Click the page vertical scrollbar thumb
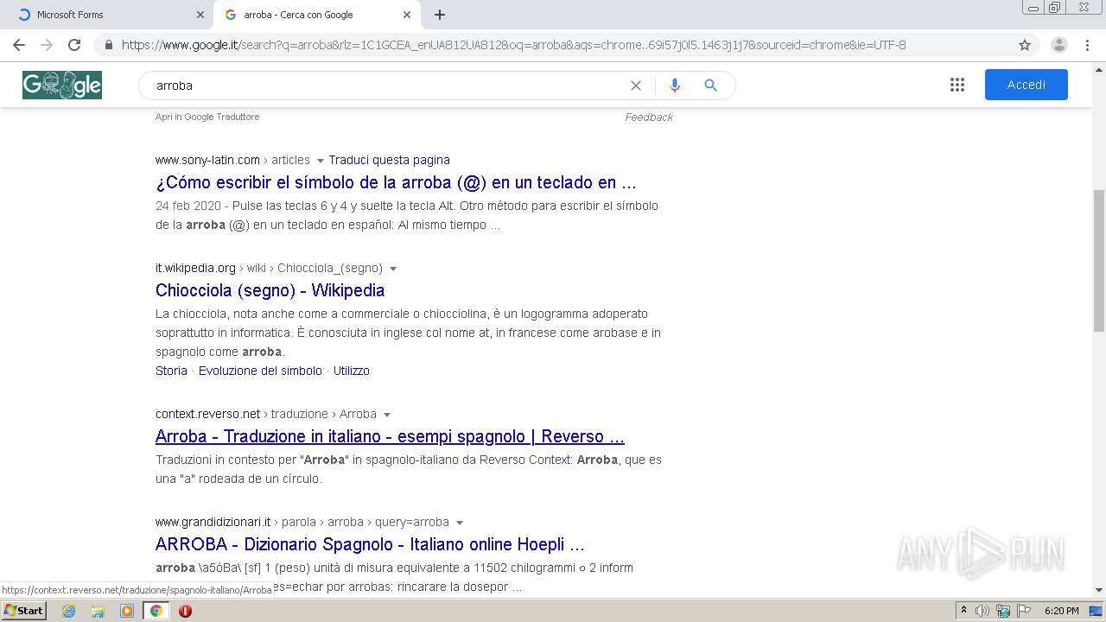The width and height of the screenshot is (1106, 622). tap(1099, 260)
